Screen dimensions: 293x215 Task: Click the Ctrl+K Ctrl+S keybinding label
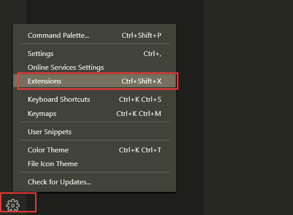point(140,100)
